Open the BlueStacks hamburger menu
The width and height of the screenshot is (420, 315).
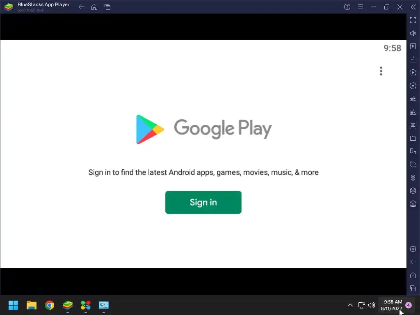pyautogui.click(x=361, y=7)
